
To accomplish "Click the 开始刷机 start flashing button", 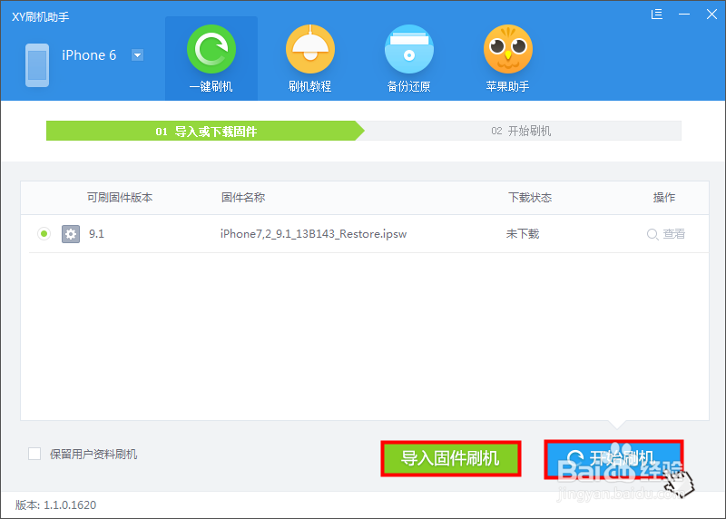I will 614,459.
